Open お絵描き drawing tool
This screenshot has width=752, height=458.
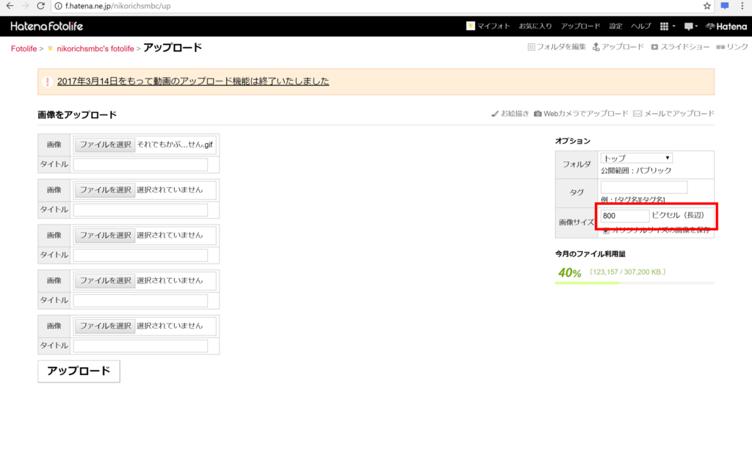pyautogui.click(x=510, y=114)
